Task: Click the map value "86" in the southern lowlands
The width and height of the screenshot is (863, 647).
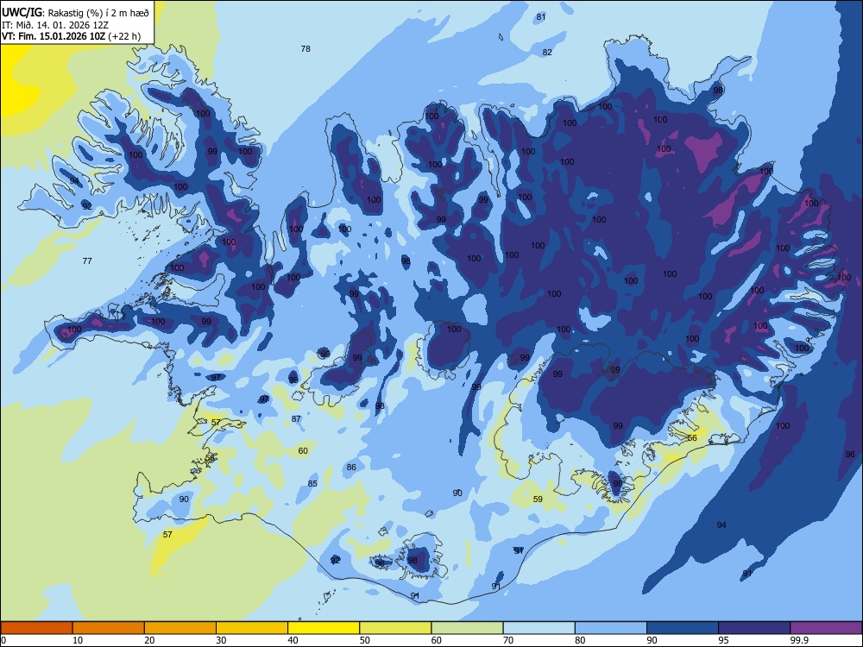Action: coord(351,467)
